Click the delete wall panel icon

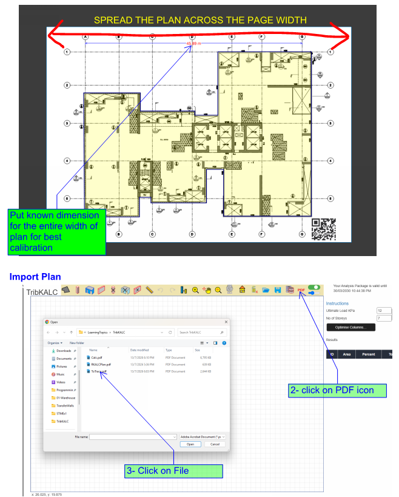pyautogui.click(x=137, y=289)
